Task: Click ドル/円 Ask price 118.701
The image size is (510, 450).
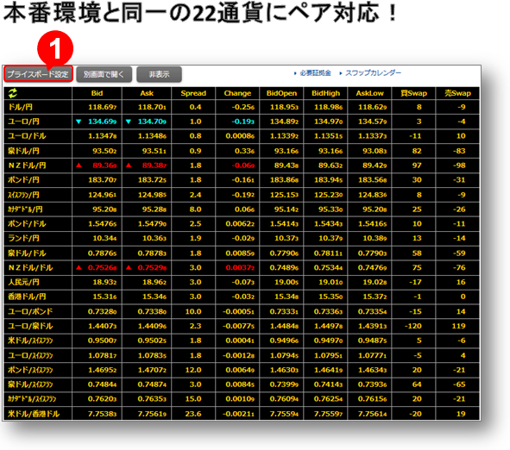Action: [x=152, y=107]
